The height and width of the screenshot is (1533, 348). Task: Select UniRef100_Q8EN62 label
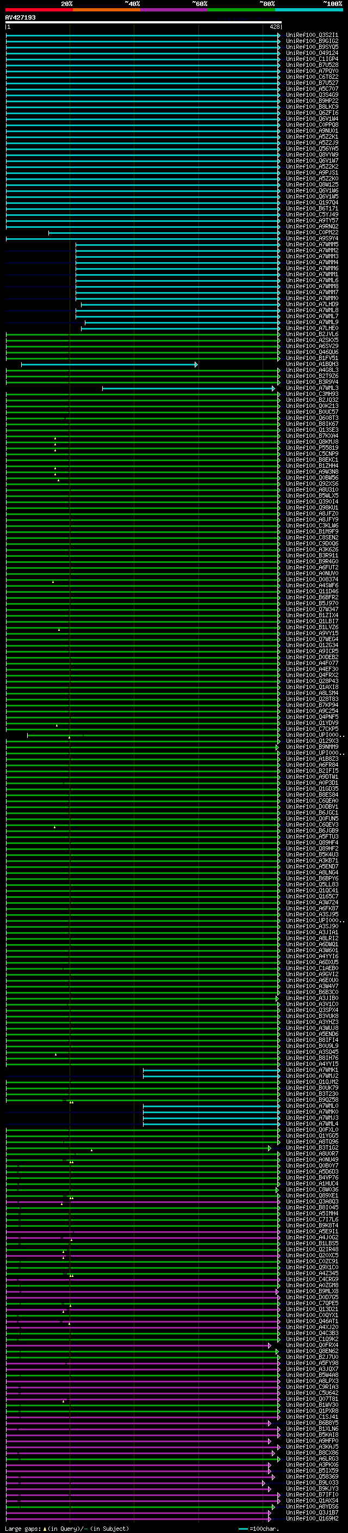pos(312,1351)
